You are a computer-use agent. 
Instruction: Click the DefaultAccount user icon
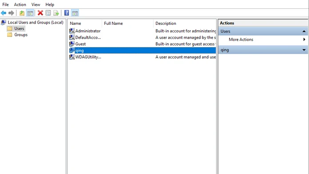(72, 37)
